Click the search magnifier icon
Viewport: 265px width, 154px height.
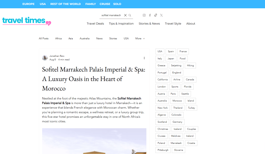[130, 15]
